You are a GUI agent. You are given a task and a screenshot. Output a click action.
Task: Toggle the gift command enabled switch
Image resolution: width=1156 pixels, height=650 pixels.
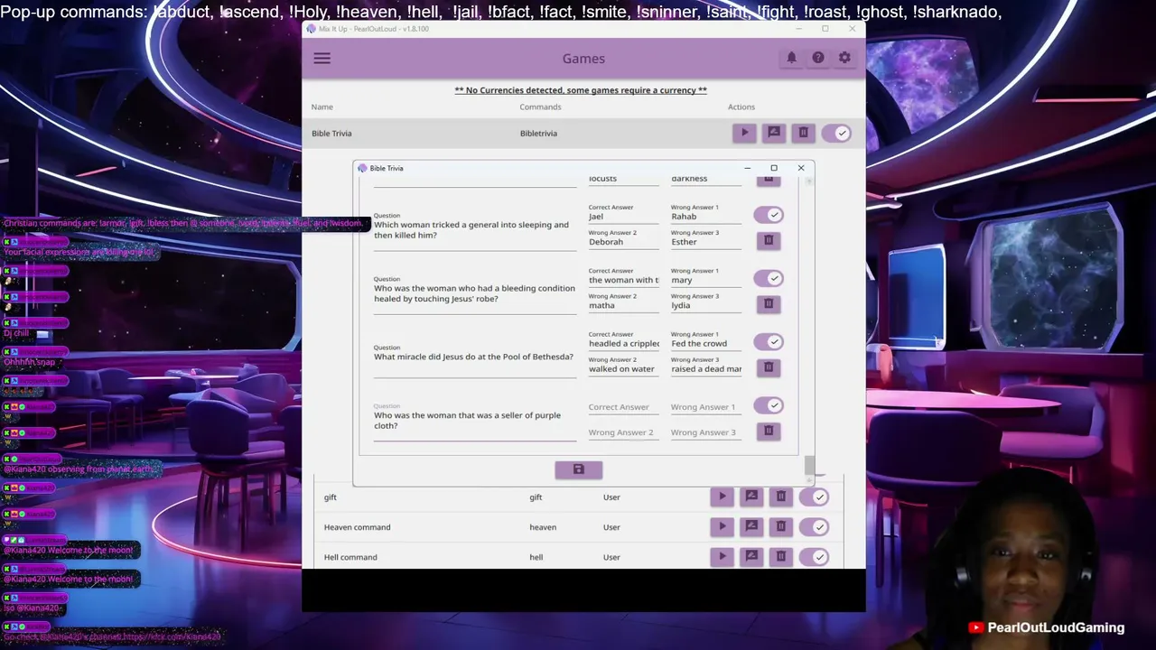point(815,497)
